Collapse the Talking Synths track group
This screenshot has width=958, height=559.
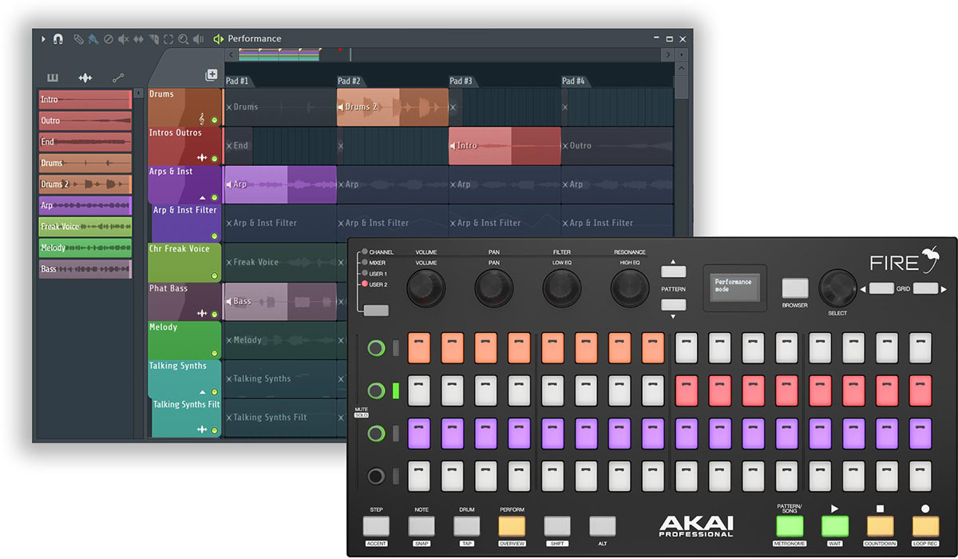click(x=203, y=392)
